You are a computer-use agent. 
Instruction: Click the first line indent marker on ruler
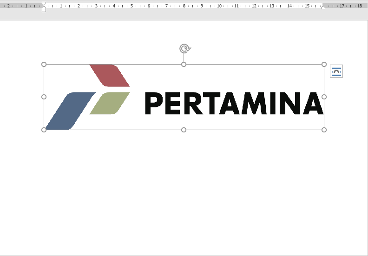click(x=44, y=4)
